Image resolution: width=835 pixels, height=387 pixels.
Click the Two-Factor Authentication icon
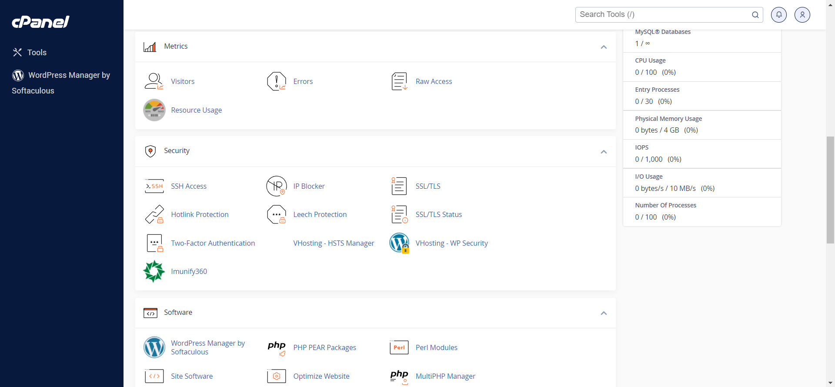tap(155, 243)
